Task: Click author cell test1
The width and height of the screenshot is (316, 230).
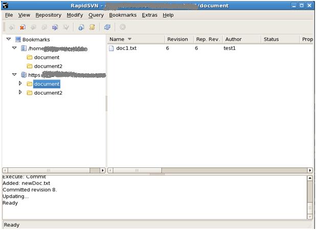Action: pyautogui.click(x=230, y=48)
